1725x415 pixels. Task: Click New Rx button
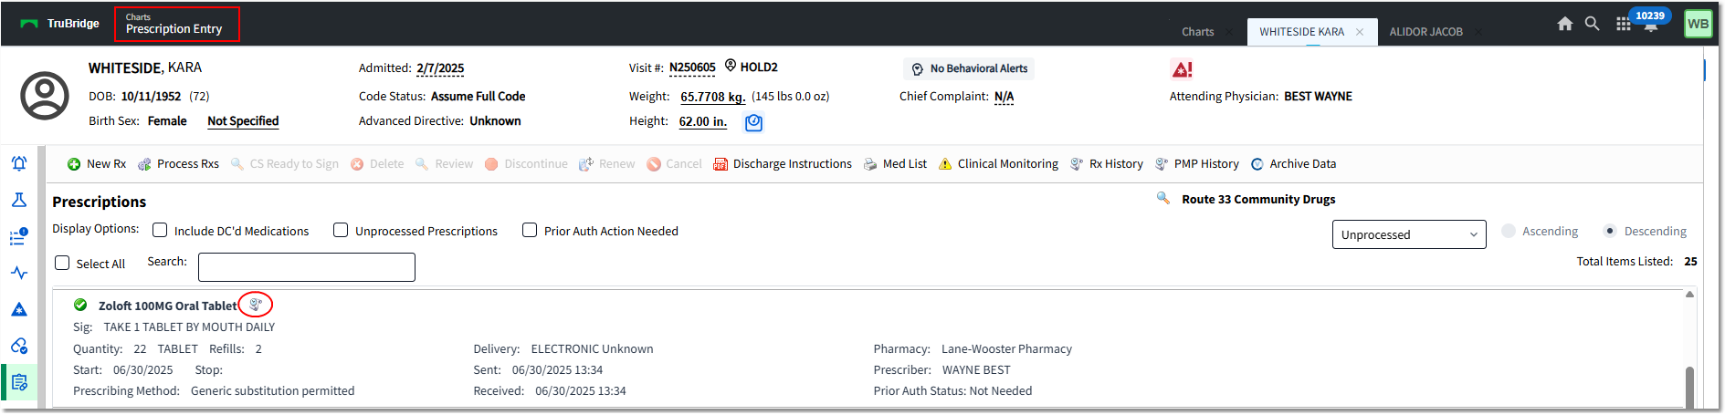coord(97,164)
